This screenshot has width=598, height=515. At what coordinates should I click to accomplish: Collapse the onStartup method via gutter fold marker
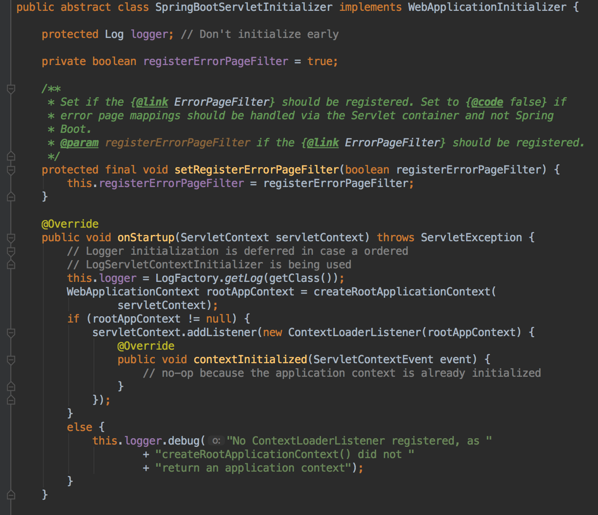pyautogui.click(x=11, y=238)
